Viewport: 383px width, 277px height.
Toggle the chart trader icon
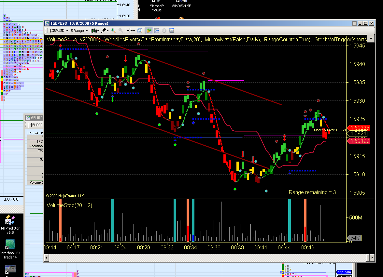coord(149,31)
